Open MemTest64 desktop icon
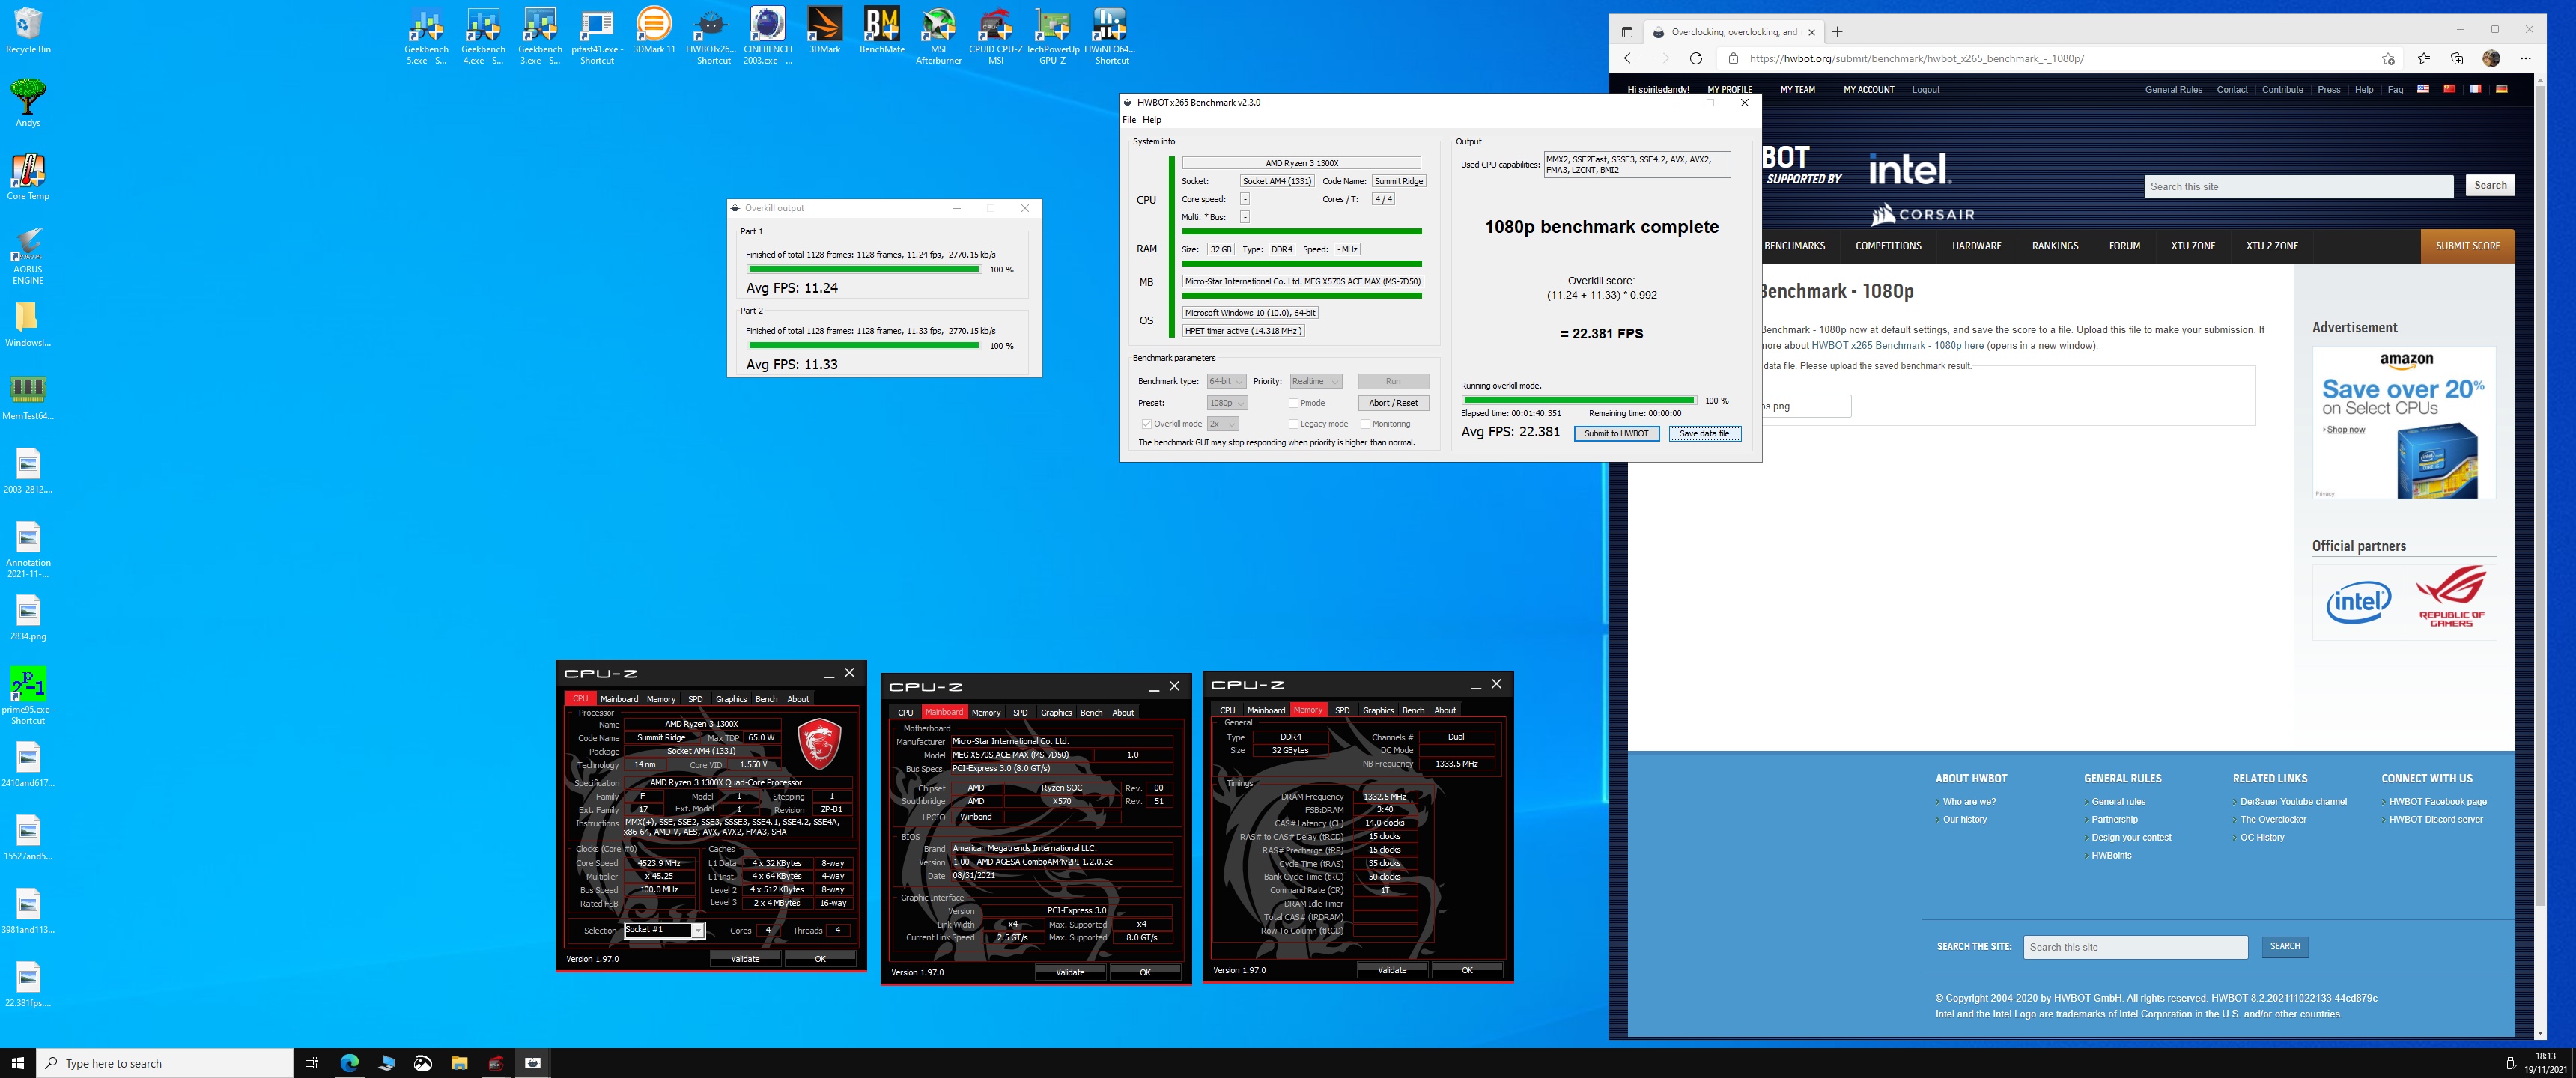2576x1078 pixels. tap(28, 397)
